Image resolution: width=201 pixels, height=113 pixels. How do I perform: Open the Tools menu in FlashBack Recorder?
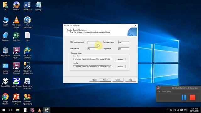[x=164, y=91]
